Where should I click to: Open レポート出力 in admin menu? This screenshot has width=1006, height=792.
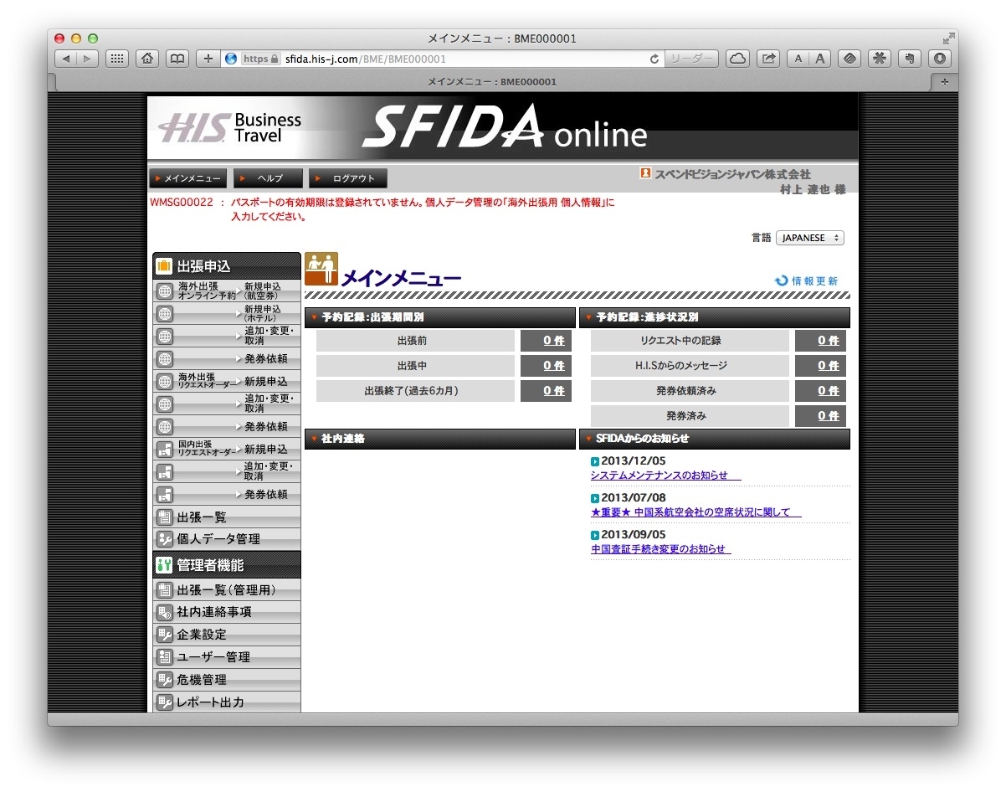tap(227, 702)
